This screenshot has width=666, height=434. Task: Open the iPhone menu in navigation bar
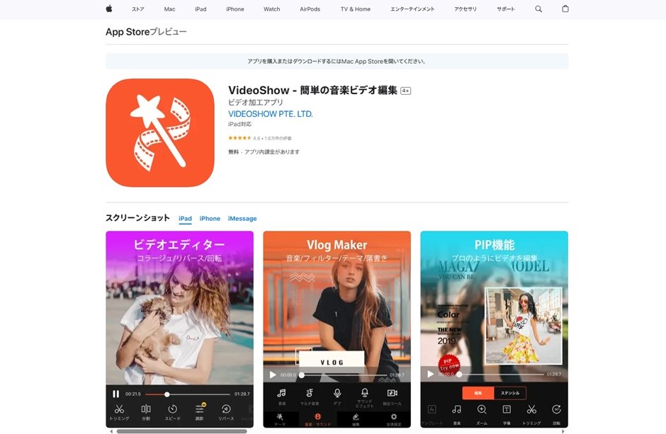point(235,9)
